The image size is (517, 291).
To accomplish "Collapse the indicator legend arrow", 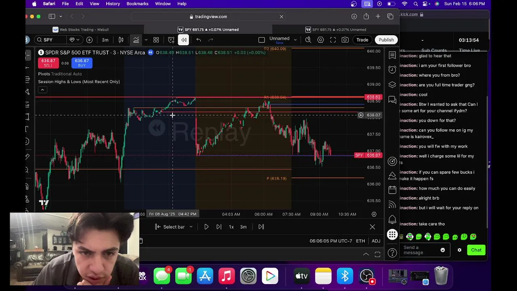I will pyautogui.click(x=42, y=90).
